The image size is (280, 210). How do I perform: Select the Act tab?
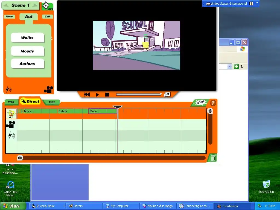tap(28, 17)
